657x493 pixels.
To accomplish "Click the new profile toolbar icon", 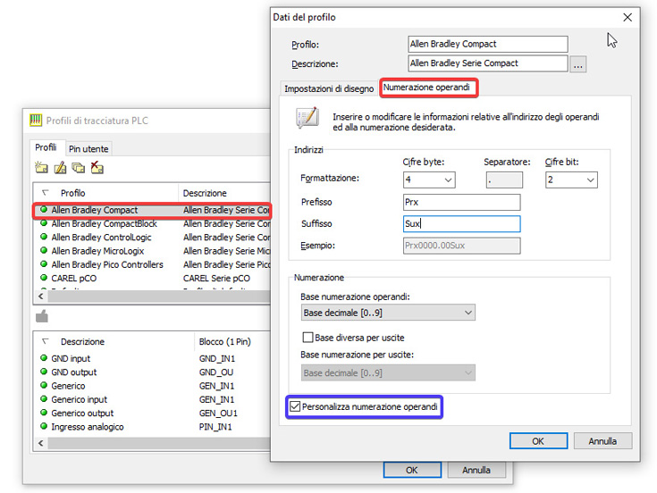I will [41, 168].
